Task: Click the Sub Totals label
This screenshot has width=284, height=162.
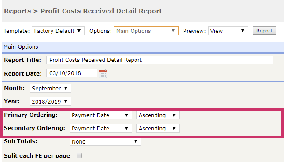Action: coord(21,141)
